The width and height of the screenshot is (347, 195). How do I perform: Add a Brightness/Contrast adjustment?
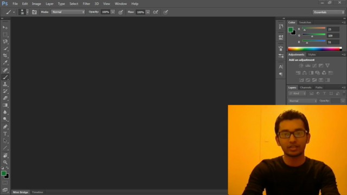click(x=301, y=66)
